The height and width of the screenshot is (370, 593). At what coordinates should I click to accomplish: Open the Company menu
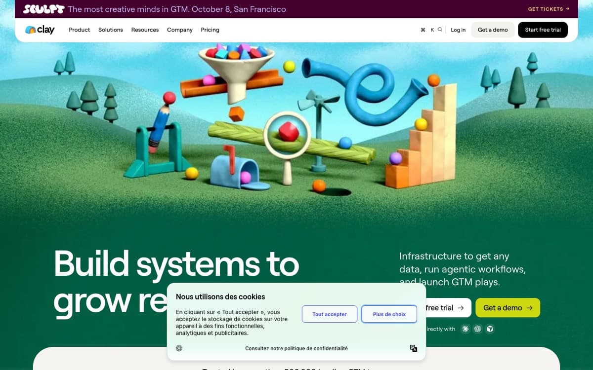[180, 30]
